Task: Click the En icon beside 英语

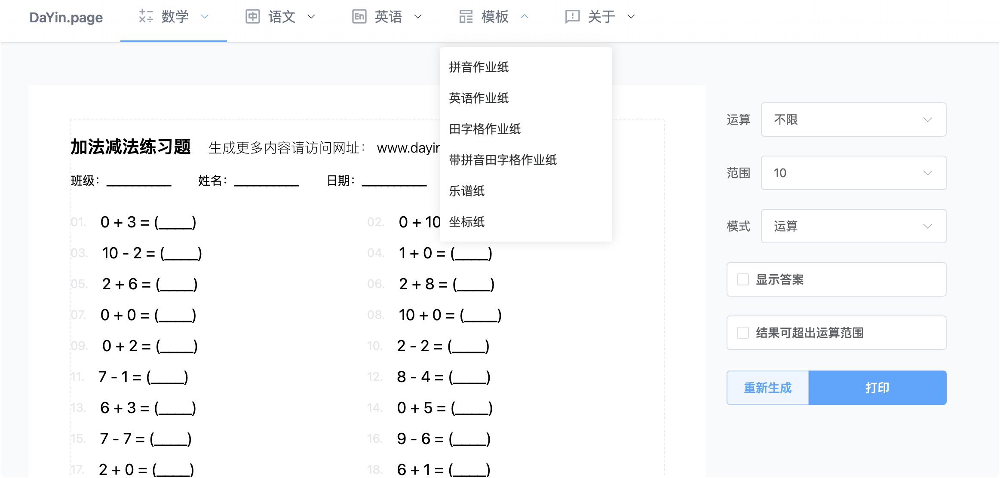Action: coord(359,16)
